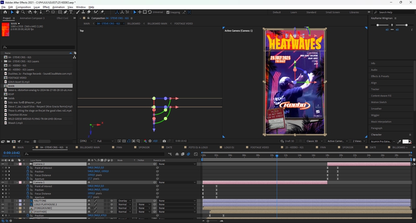The height and width of the screenshot is (223, 416).
Task: Select the Hand tool
Action: (x=17, y=12)
